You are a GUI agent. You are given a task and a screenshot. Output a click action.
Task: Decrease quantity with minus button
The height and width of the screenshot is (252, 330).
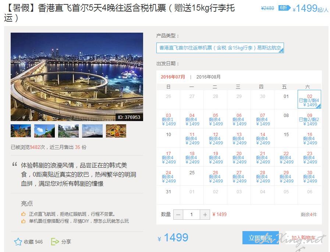click(x=178, y=215)
